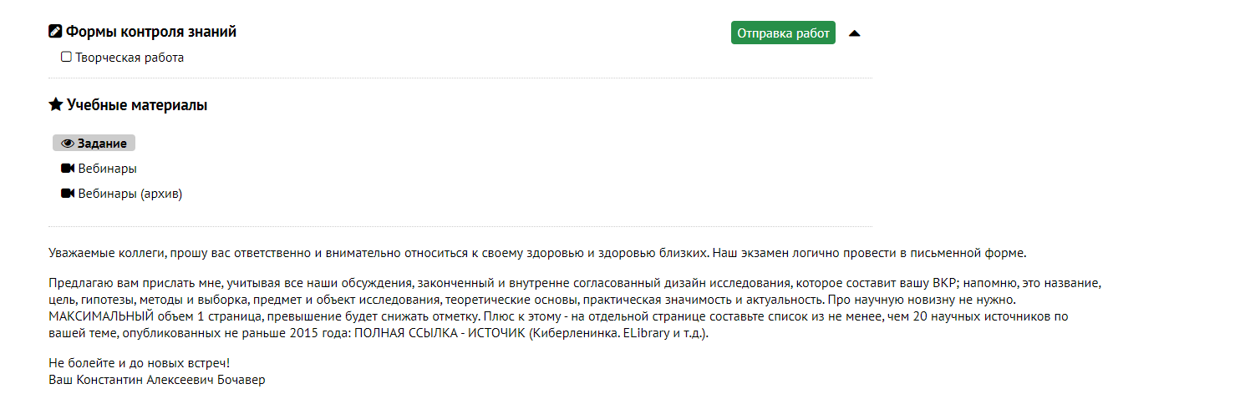
Task: Click the signature line Ваш Константин Алексеевич Бочавер
Action: [157, 380]
